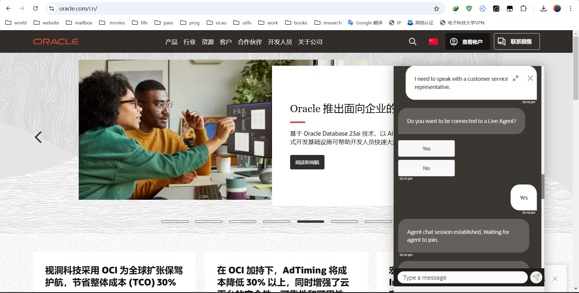
Task: Open the movies bookmarks folder
Action: coord(112,23)
